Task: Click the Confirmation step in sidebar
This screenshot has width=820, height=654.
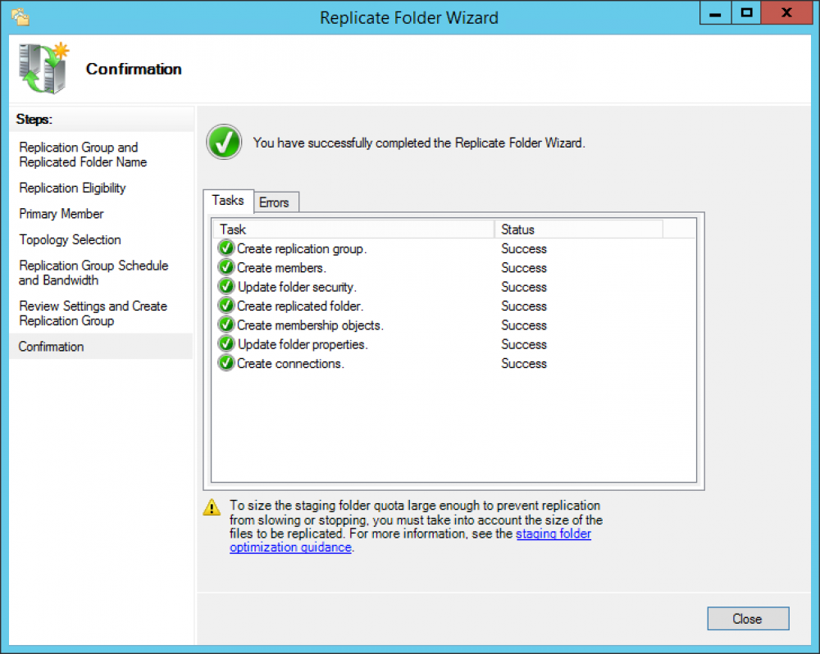Action: pyautogui.click(x=52, y=347)
